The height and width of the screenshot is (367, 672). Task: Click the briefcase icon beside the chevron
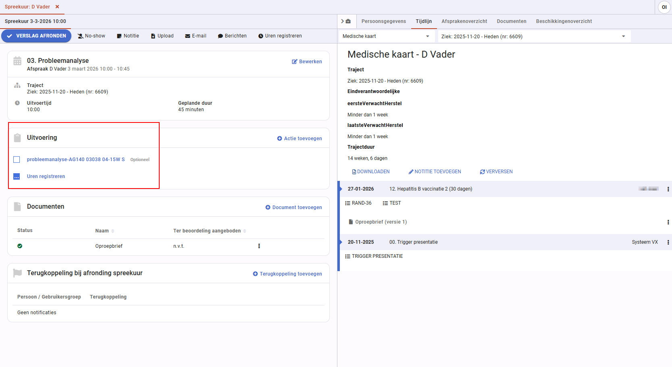pyautogui.click(x=348, y=21)
